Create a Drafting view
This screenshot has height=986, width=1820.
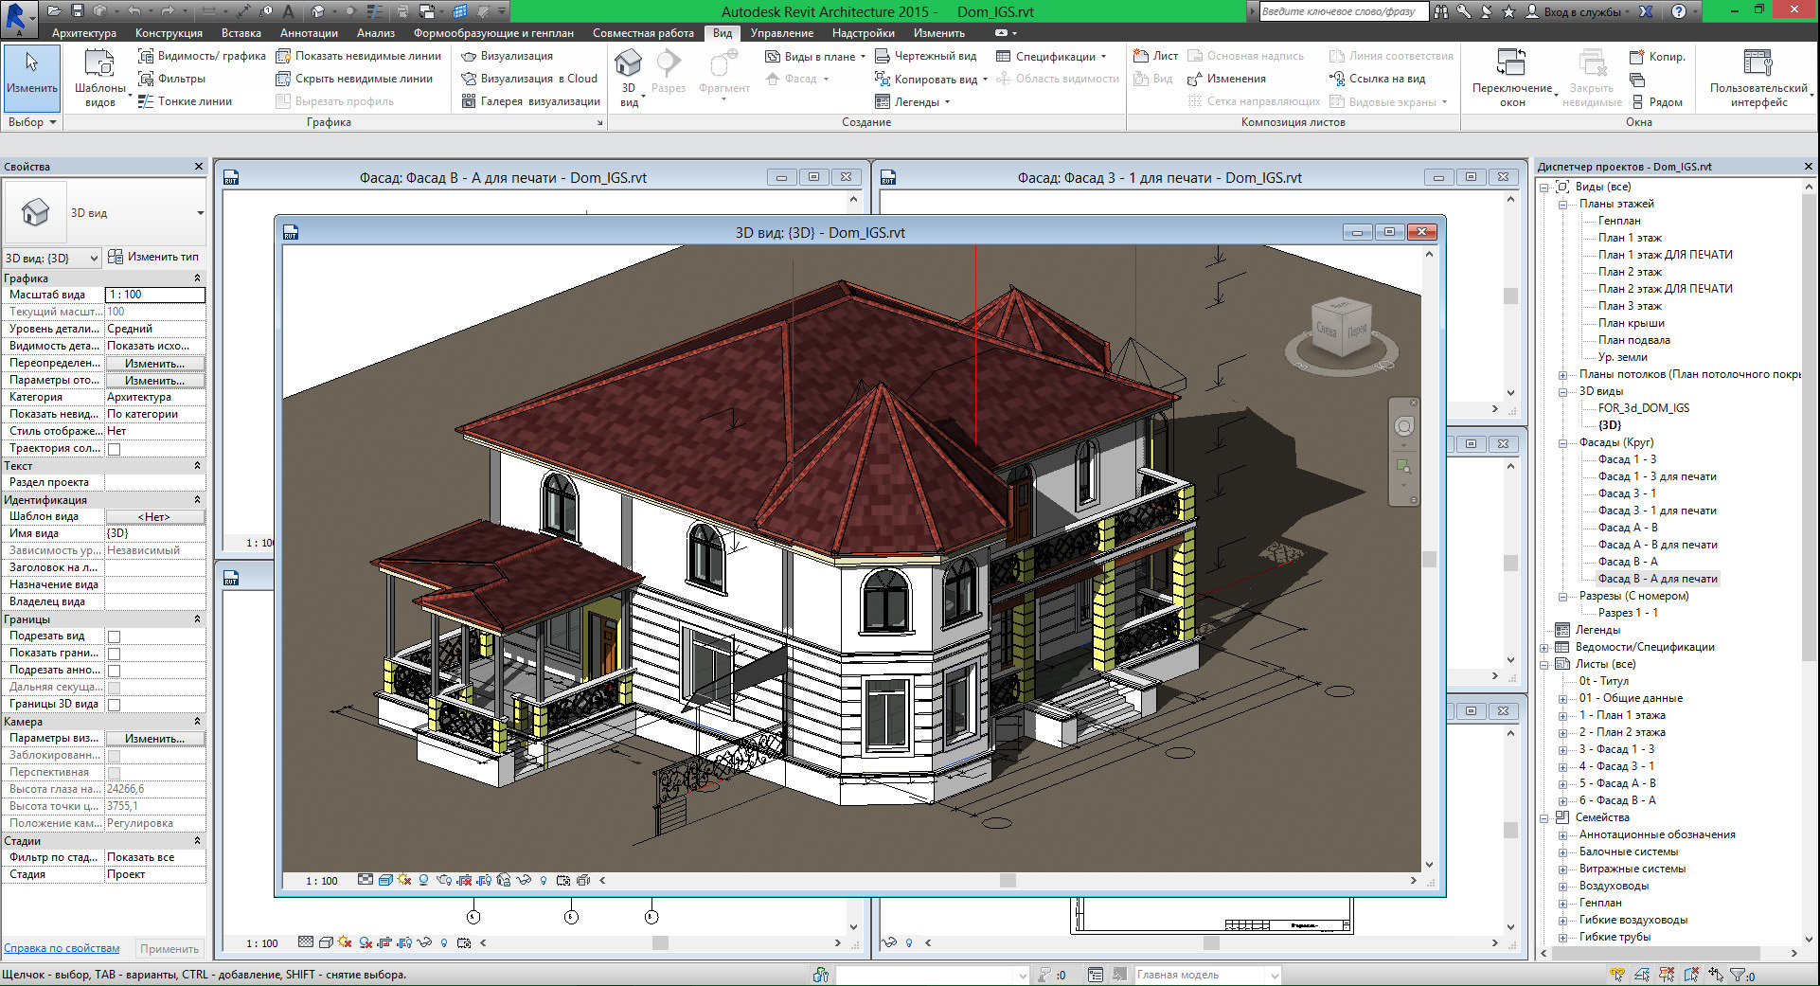coord(925,56)
